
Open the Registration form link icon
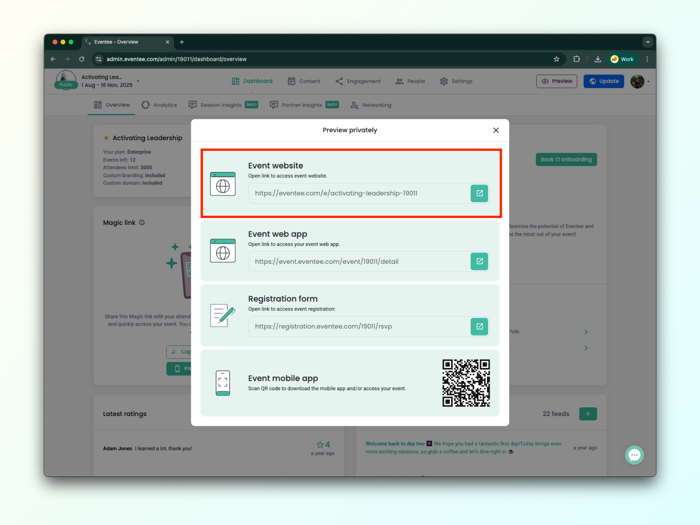[479, 326]
